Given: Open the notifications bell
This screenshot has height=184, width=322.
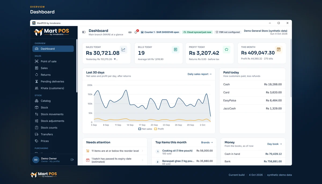Looking at the screenshot, I should pyautogui.click(x=136, y=32).
